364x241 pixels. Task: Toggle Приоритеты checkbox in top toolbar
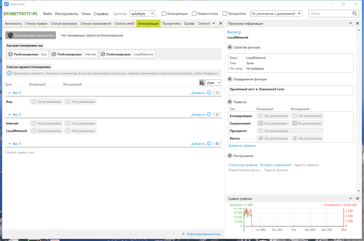pyautogui.click(x=224, y=14)
